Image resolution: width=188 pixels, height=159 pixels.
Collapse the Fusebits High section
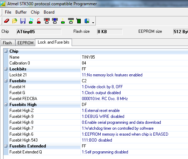6,105
